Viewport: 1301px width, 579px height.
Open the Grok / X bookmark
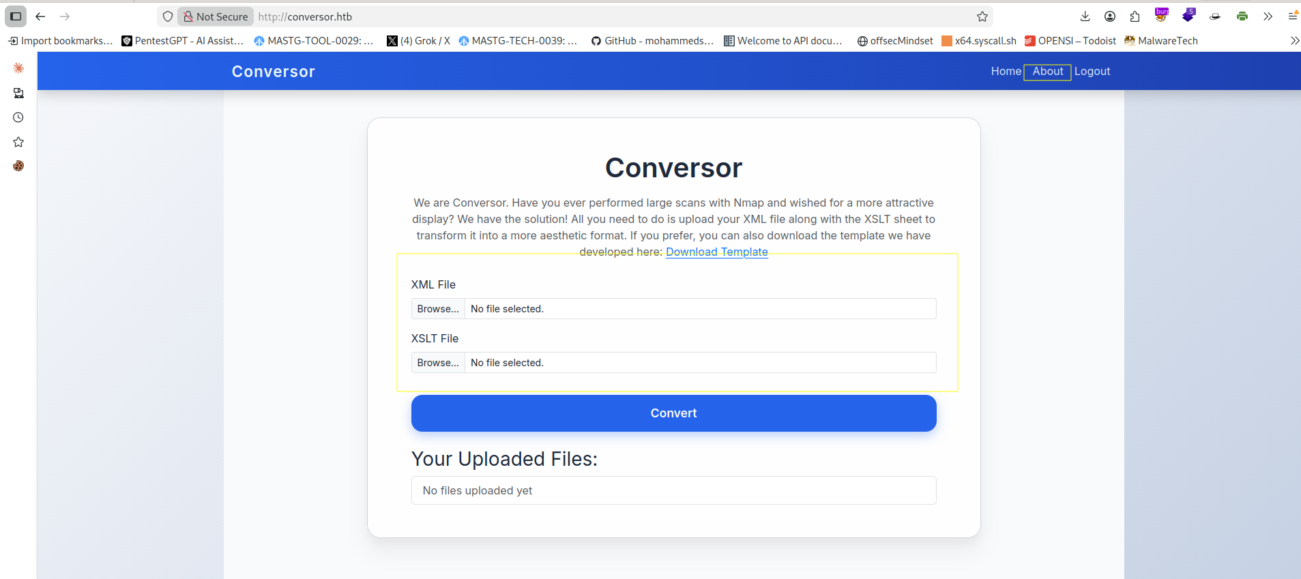[x=418, y=41]
